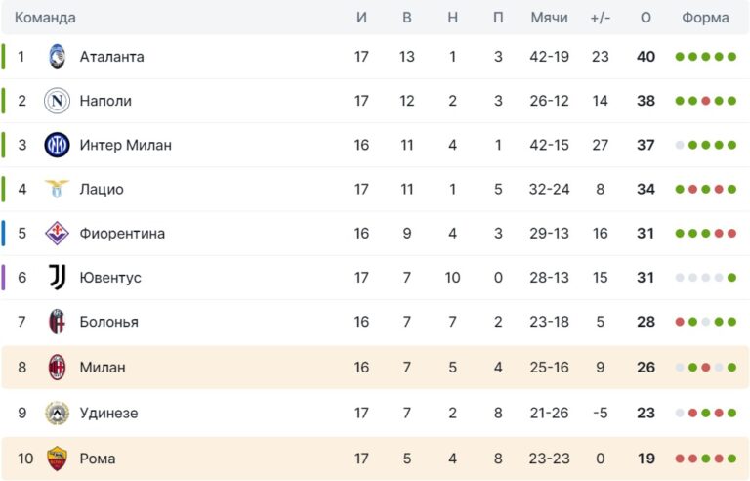Click the last form dot for Аталанта
The height and width of the screenshot is (481, 750).
tap(731, 57)
